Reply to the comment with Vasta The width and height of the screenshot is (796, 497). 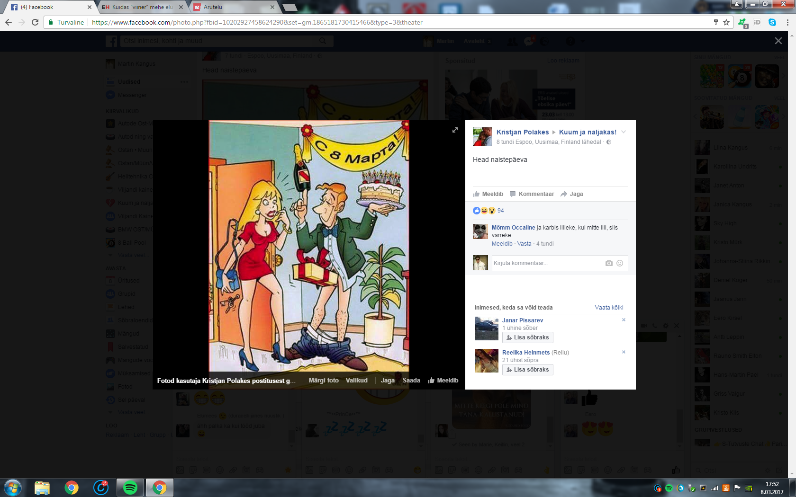[524, 244]
